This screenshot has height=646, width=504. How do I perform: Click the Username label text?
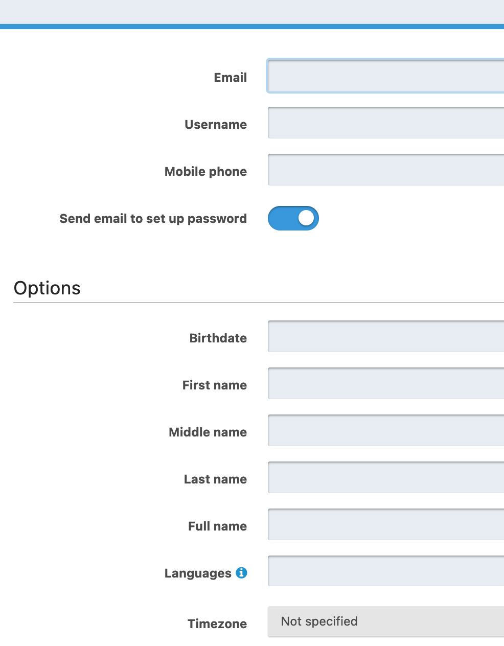click(x=215, y=124)
